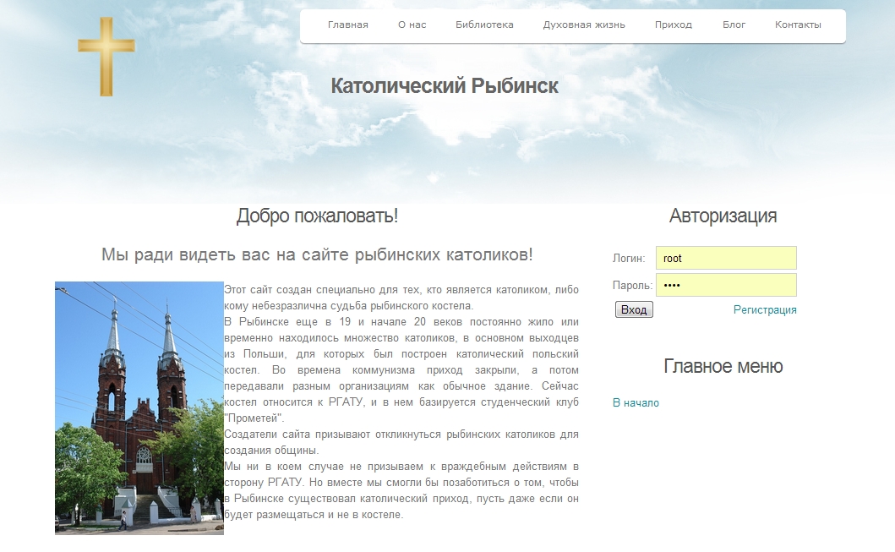The width and height of the screenshot is (895, 552).
Task: Click the Логин: label
Action: point(629,259)
